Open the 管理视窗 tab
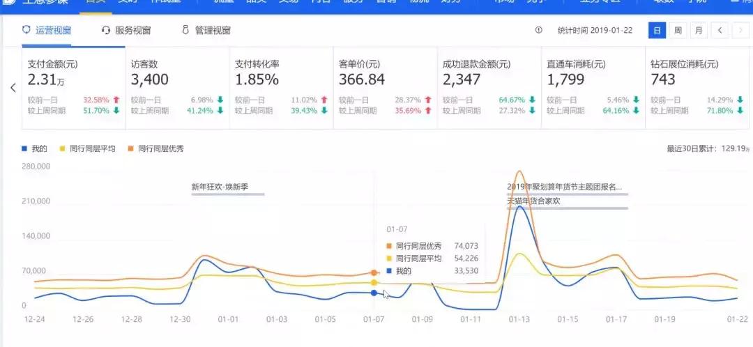 [x=206, y=30]
